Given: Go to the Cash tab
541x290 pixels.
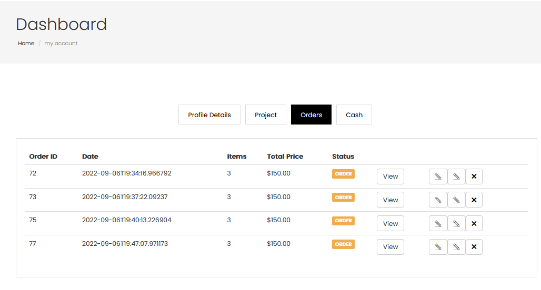Looking at the screenshot, I should click(354, 115).
